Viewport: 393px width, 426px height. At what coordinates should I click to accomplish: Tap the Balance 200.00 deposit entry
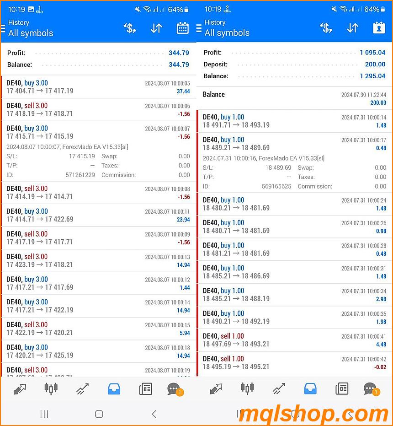click(294, 98)
